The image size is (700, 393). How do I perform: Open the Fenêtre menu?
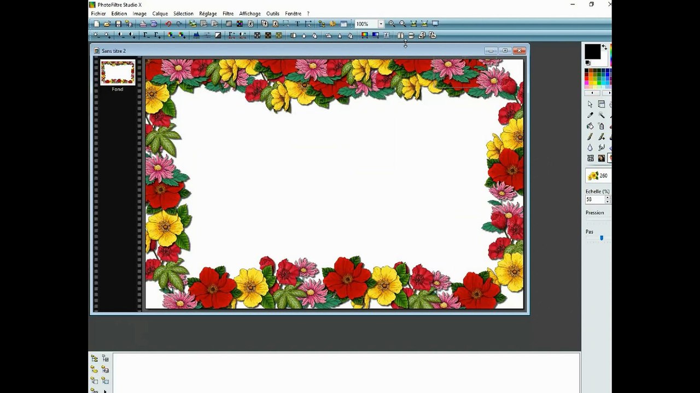pos(293,14)
